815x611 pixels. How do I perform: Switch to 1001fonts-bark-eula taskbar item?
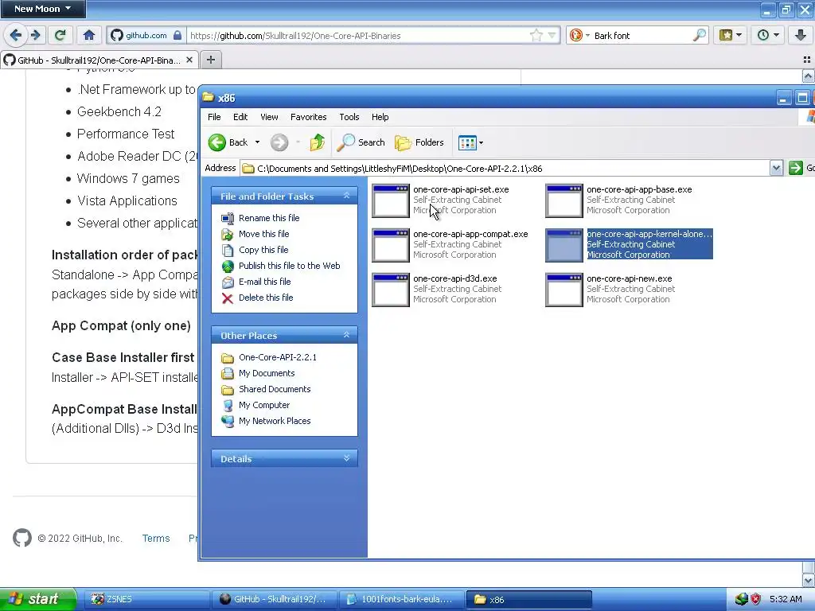pyautogui.click(x=401, y=599)
